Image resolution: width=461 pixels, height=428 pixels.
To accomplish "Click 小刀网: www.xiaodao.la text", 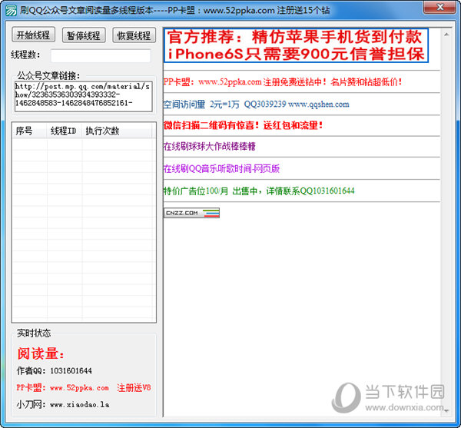I will (63, 404).
